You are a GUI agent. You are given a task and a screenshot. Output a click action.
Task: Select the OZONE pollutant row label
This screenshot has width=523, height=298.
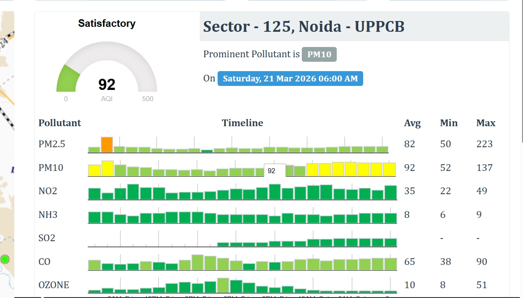(54, 285)
